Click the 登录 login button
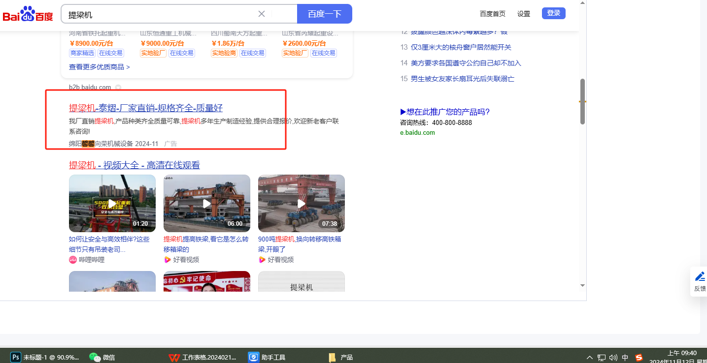Viewport: 707px width, 363px height. tap(553, 13)
